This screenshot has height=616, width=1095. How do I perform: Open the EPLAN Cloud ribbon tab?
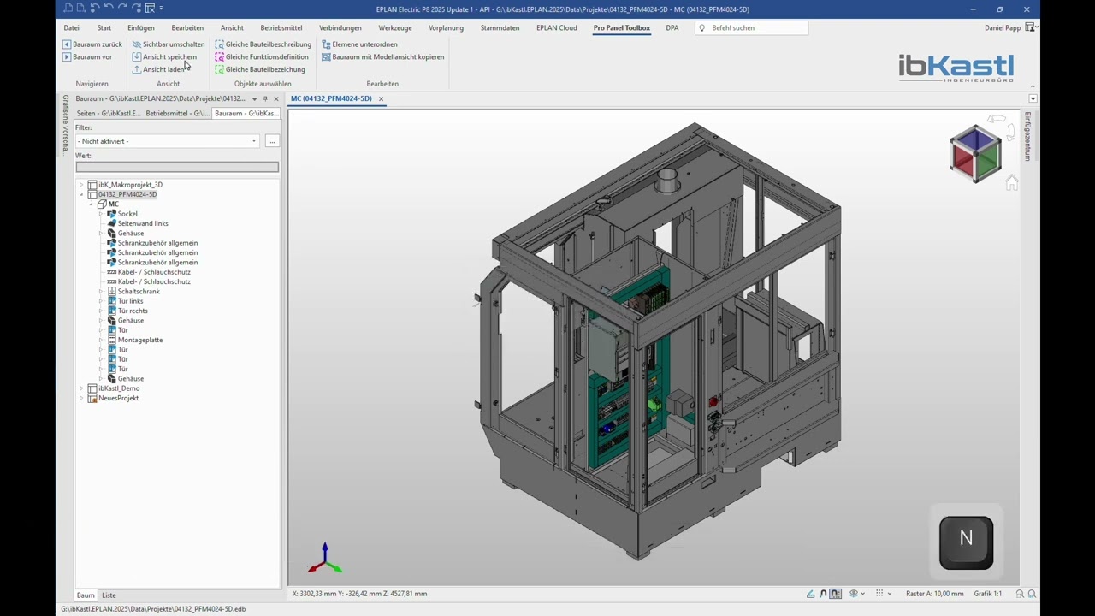557,28
